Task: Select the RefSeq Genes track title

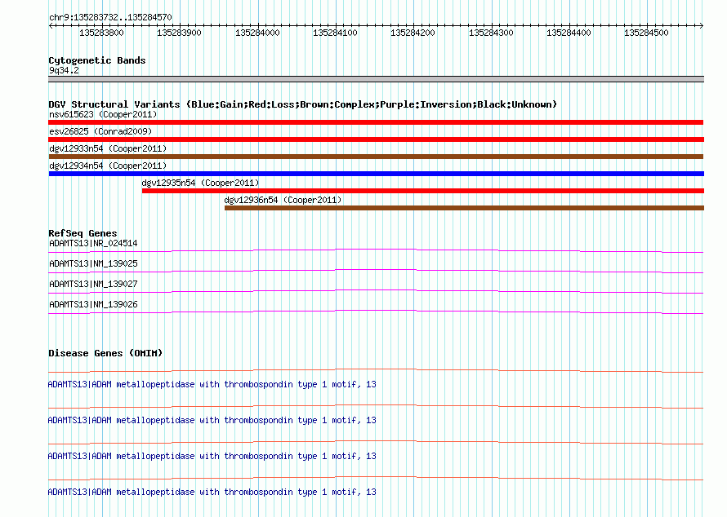Action: [83, 233]
